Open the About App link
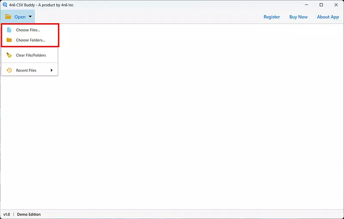Image resolution: width=344 pixels, height=219 pixels. tap(328, 17)
